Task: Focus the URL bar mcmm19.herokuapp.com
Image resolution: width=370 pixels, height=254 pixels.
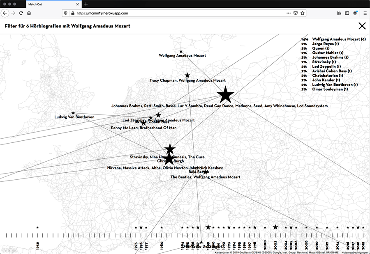Action: (x=102, y=13)
